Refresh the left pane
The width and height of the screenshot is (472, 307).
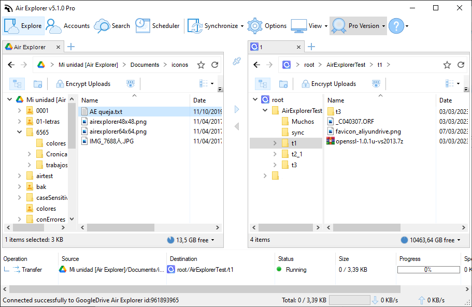tap(214, 65)
